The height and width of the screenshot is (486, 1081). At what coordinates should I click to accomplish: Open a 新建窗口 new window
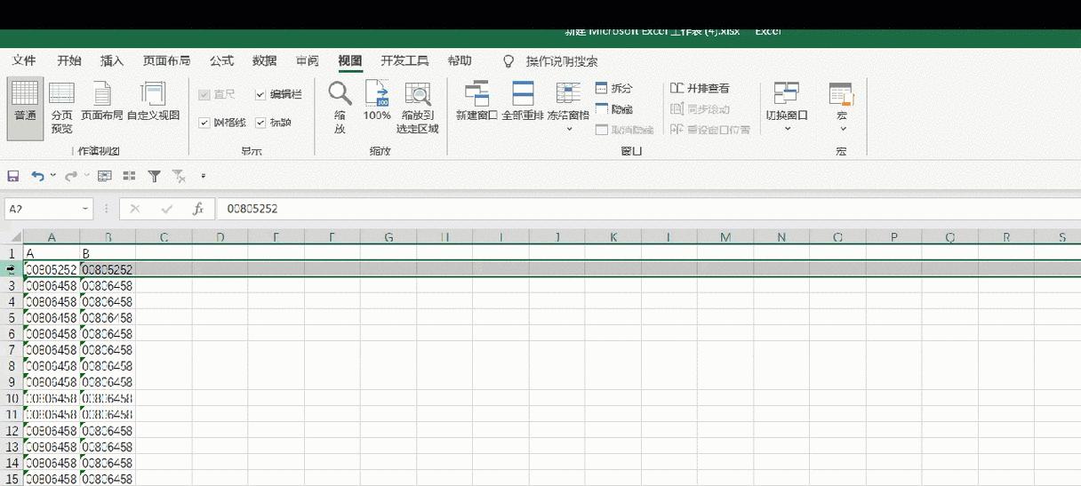click(x=476, y=102)
